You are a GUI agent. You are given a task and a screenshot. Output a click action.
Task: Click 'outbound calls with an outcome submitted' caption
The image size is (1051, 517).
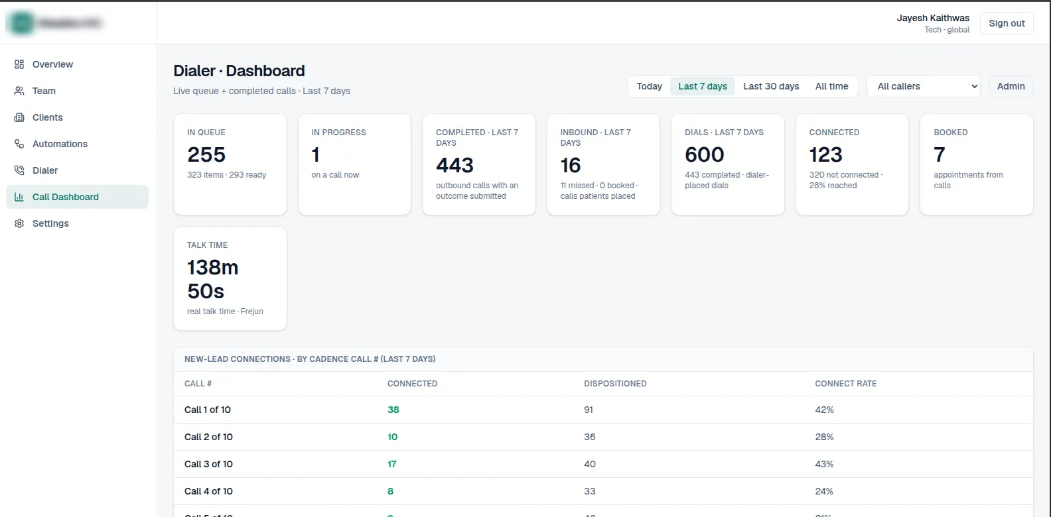tap(477, 191)
